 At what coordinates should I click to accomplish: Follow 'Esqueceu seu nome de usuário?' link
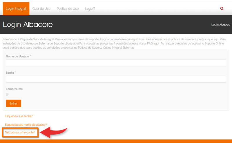click(x=26, y=124)
